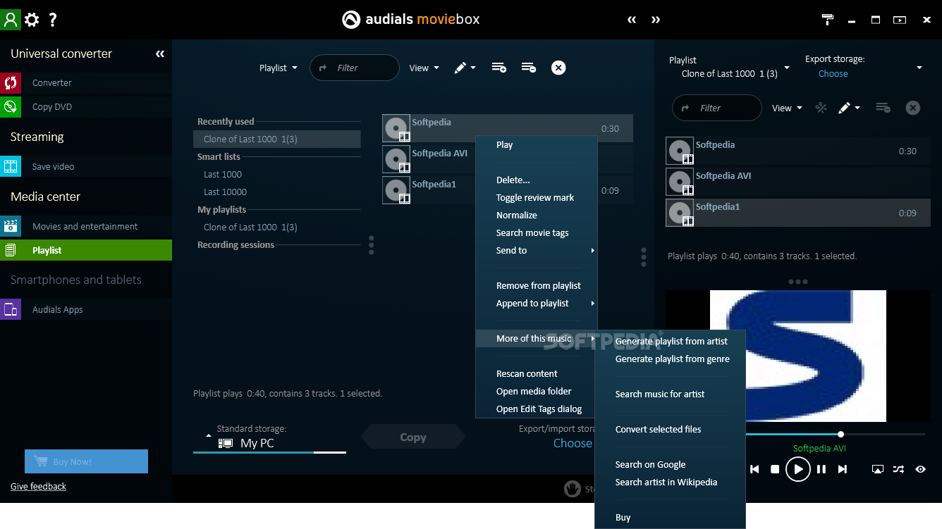Click Choose under Export/import storage

573,444
